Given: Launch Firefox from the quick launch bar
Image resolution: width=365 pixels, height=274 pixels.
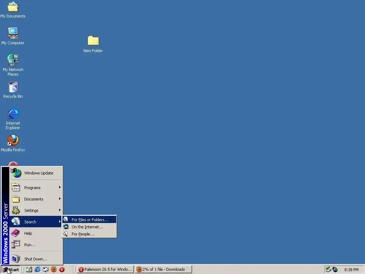Looking at the screenshot, I should [x=54, y=269].
